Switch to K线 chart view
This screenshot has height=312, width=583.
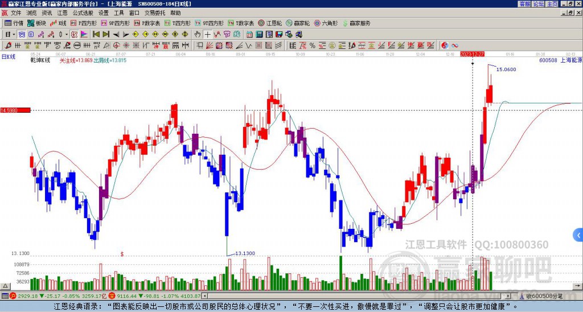[58, 23]
